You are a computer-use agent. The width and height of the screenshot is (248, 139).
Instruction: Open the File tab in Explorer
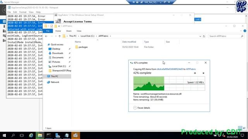coord(48,31)
